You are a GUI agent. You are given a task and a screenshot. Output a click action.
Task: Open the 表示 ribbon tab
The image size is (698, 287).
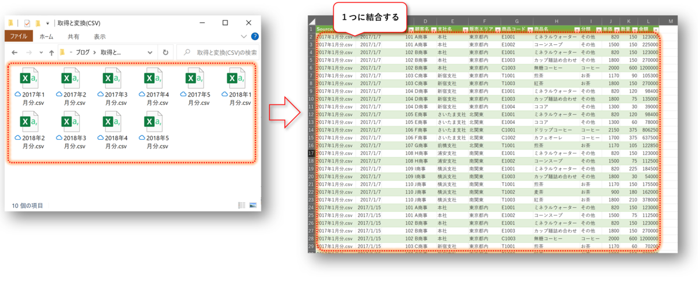tap(100, 36)
